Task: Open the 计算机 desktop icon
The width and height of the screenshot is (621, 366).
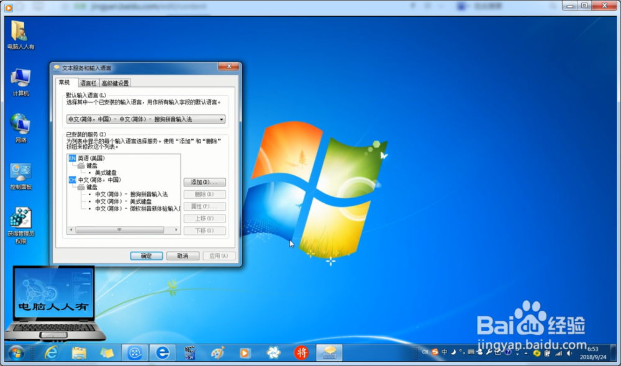Action: tap(20, 82)
